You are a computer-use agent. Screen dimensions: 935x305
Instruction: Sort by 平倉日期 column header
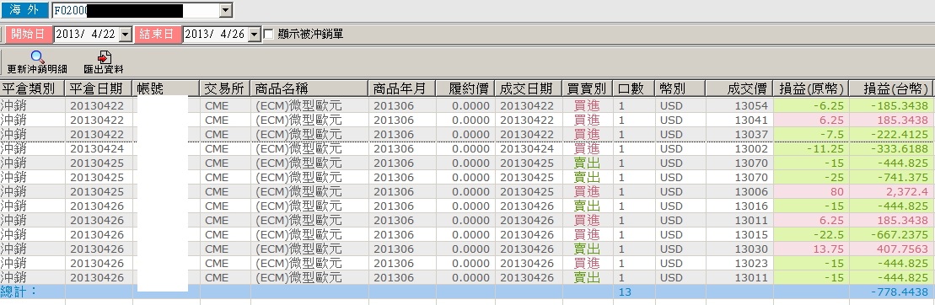tap(99, 89)
